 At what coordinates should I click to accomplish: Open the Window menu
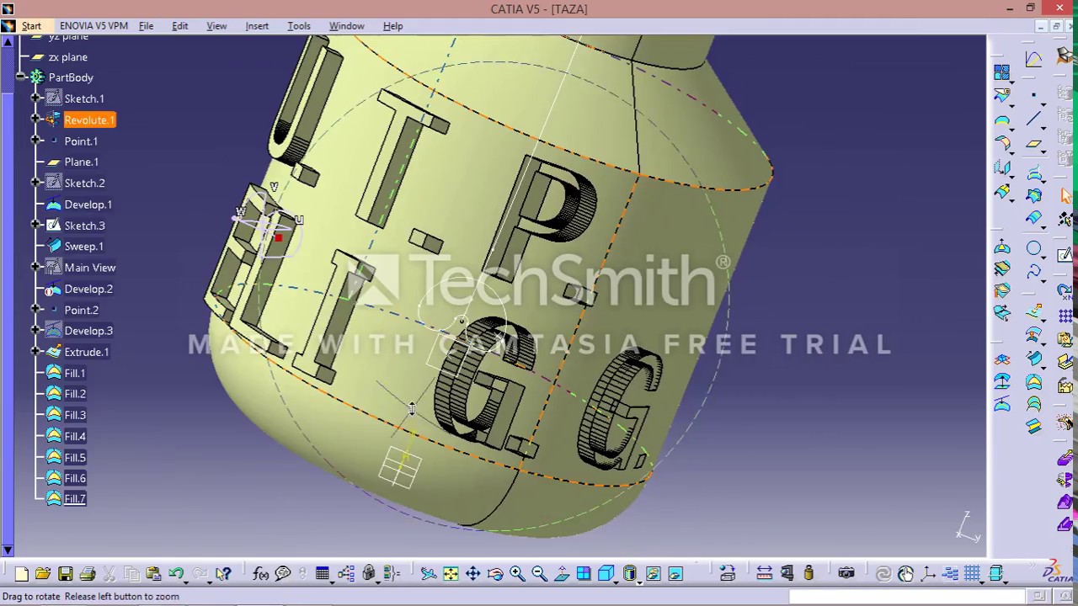coord(346,26)
